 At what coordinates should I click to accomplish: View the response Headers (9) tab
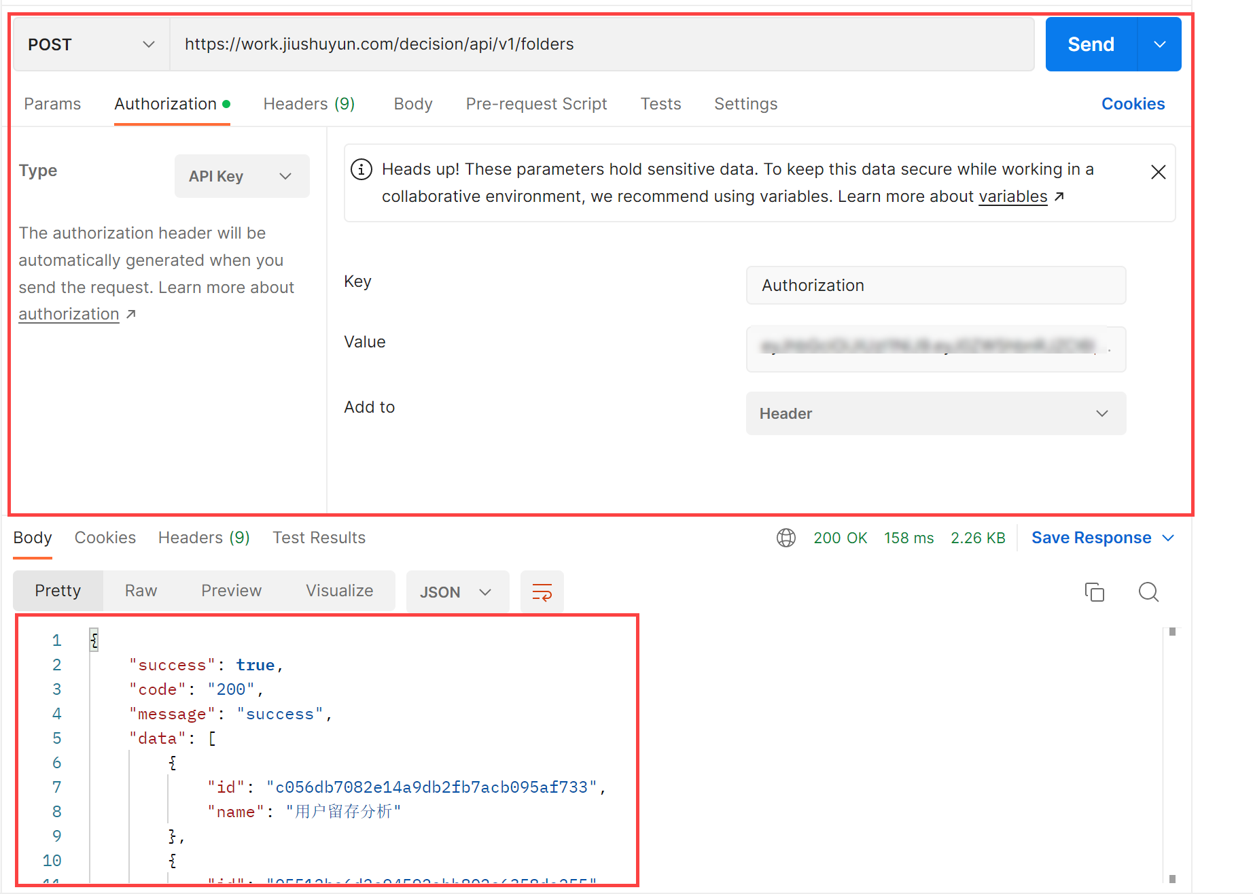pyautogui.click(x=204, y=538)
